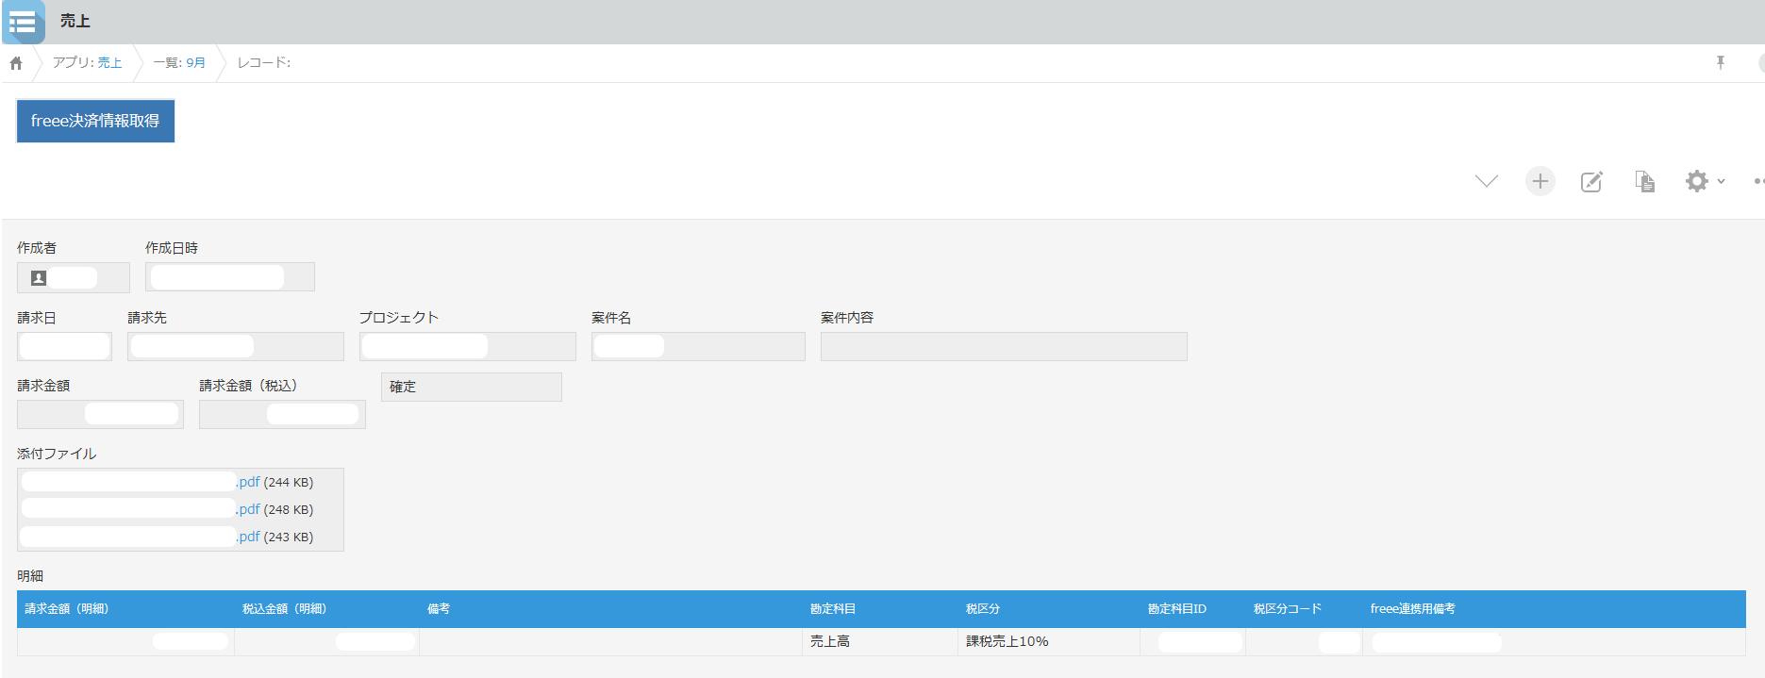
Task: Open the 248 KB pdf attachment
Action: pos(249,509)
